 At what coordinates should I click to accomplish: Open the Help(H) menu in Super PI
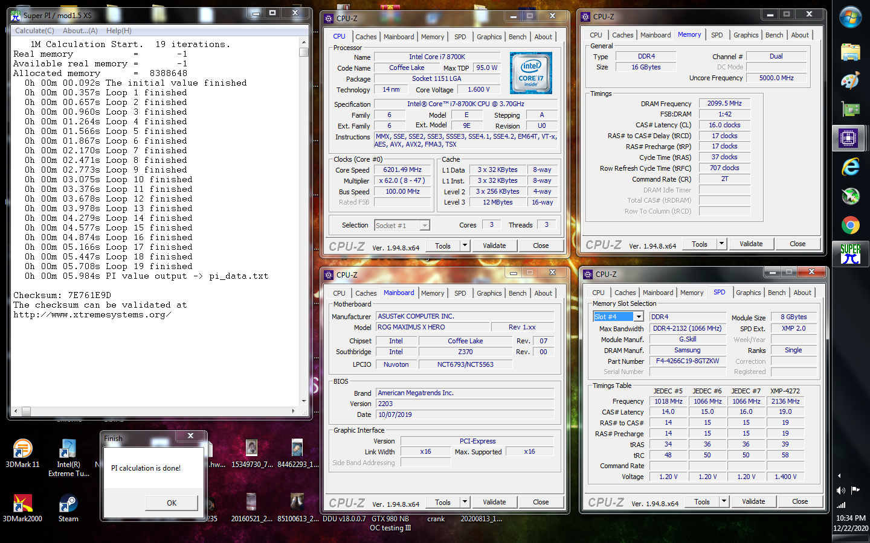point(119,31)
